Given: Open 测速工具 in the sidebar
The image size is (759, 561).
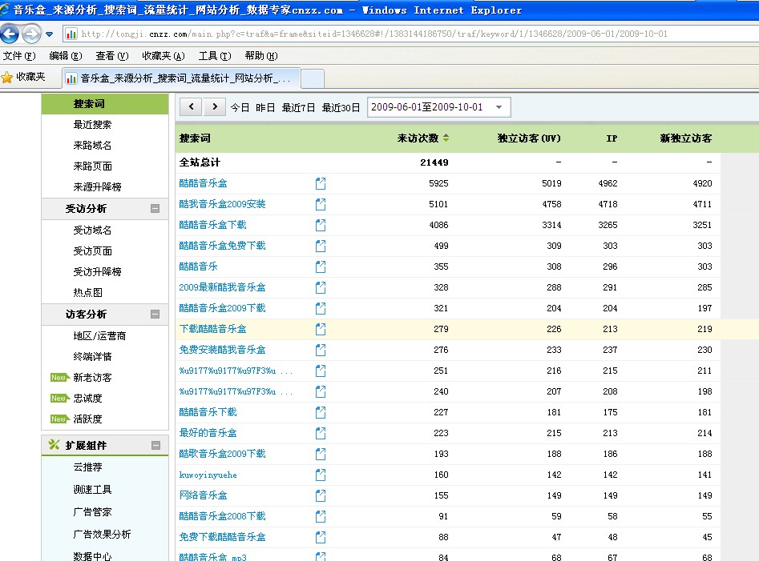Looking at the screenshot, I should 92,490.
